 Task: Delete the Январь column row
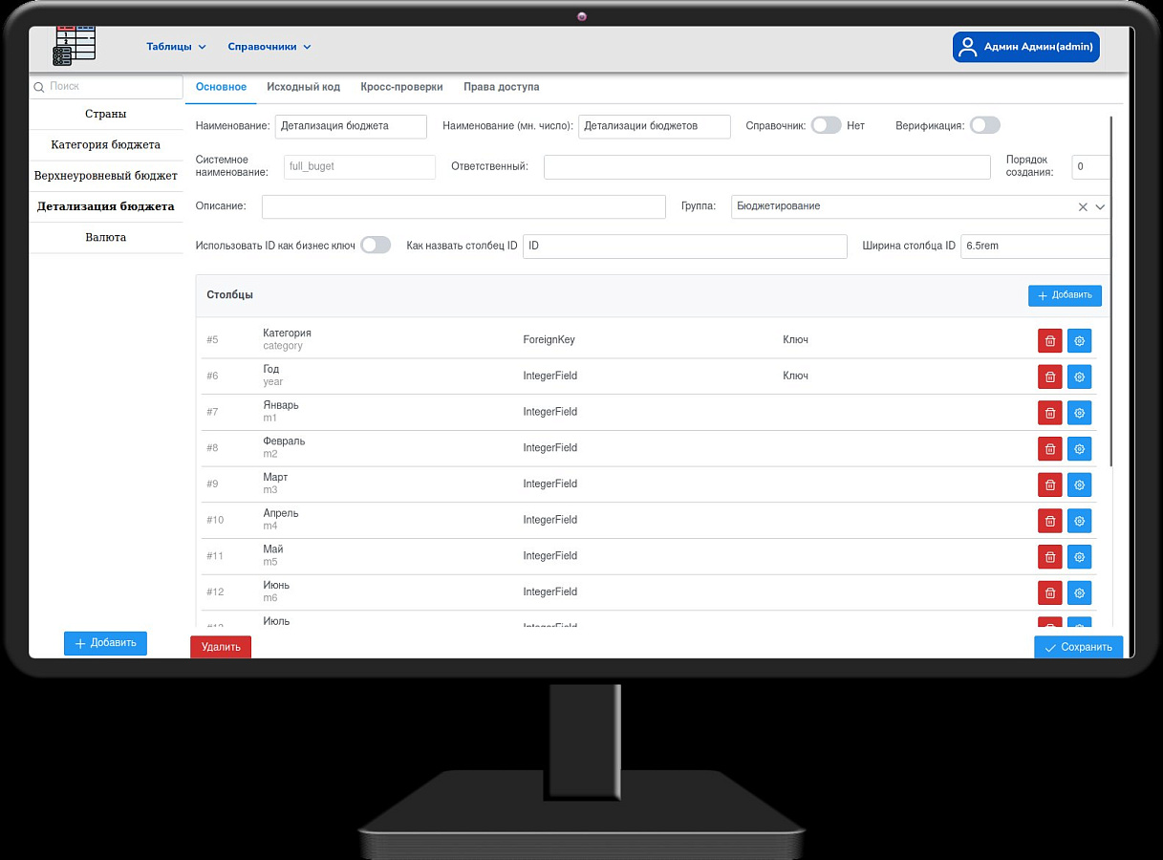tap(1050, 413)
